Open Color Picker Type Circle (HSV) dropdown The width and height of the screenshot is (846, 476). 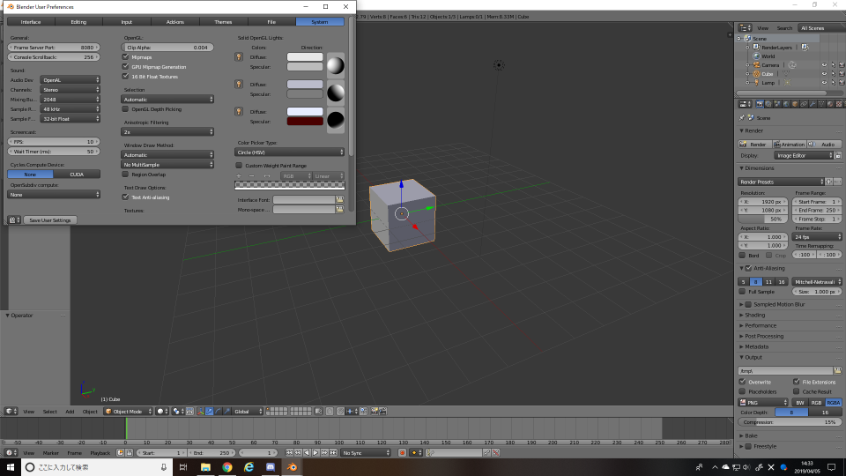coord(289,152)
